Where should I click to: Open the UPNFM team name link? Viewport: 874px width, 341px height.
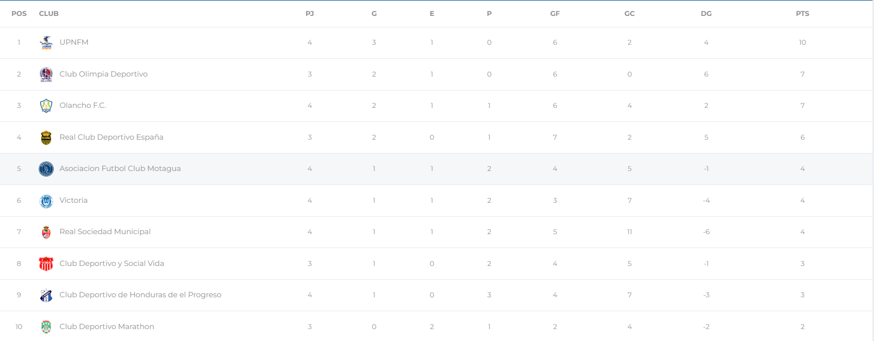pos(74,42)
